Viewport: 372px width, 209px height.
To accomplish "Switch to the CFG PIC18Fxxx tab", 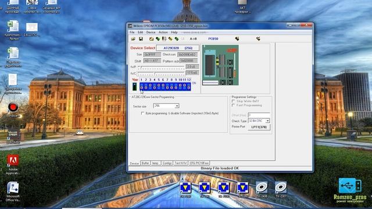I will point(199,163).
